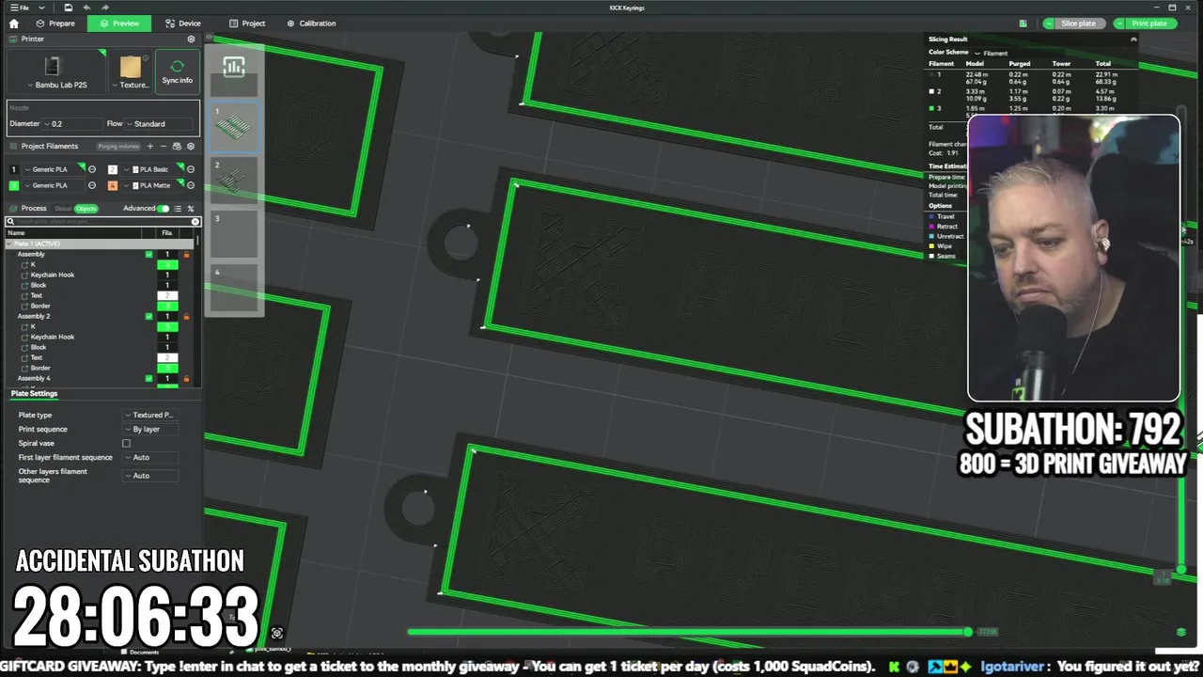This screenshot has width=1203, height=677.
Task: Select the Global process mode
Action: point(62,208)
